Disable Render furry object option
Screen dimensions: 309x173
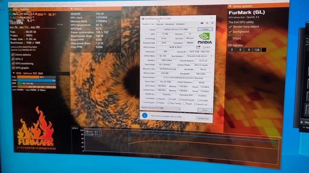point(230,27)
